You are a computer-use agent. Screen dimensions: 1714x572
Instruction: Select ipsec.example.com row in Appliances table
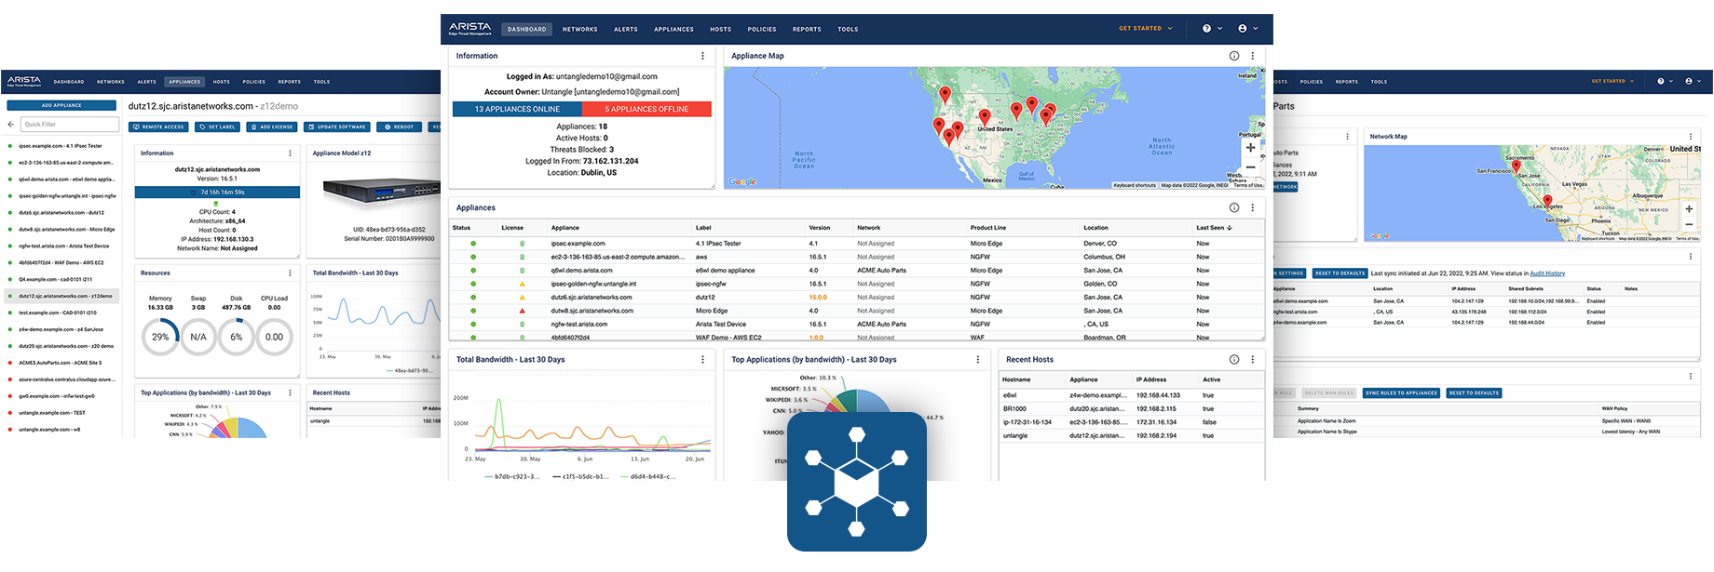856,244
